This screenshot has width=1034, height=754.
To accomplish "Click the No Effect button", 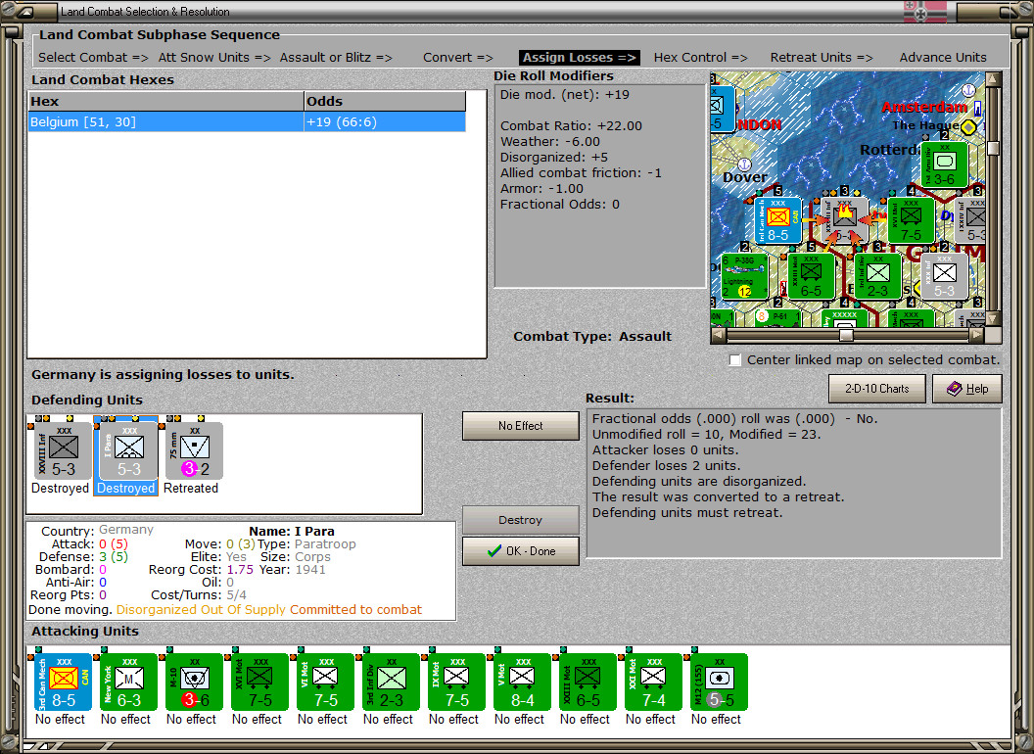I will 520,426.
